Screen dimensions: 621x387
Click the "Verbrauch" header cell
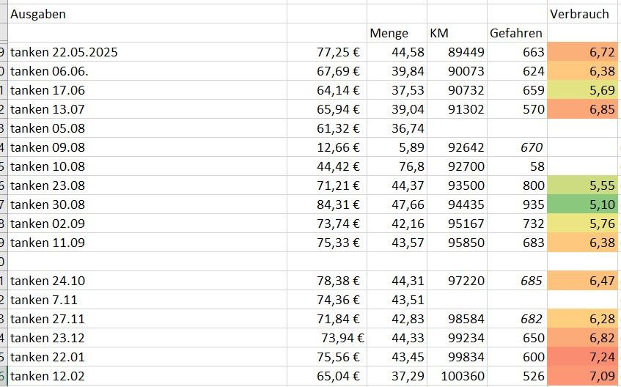click(579, 14)
